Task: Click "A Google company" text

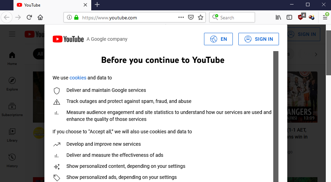Action: pyautogui.click(x=107, y=39)
